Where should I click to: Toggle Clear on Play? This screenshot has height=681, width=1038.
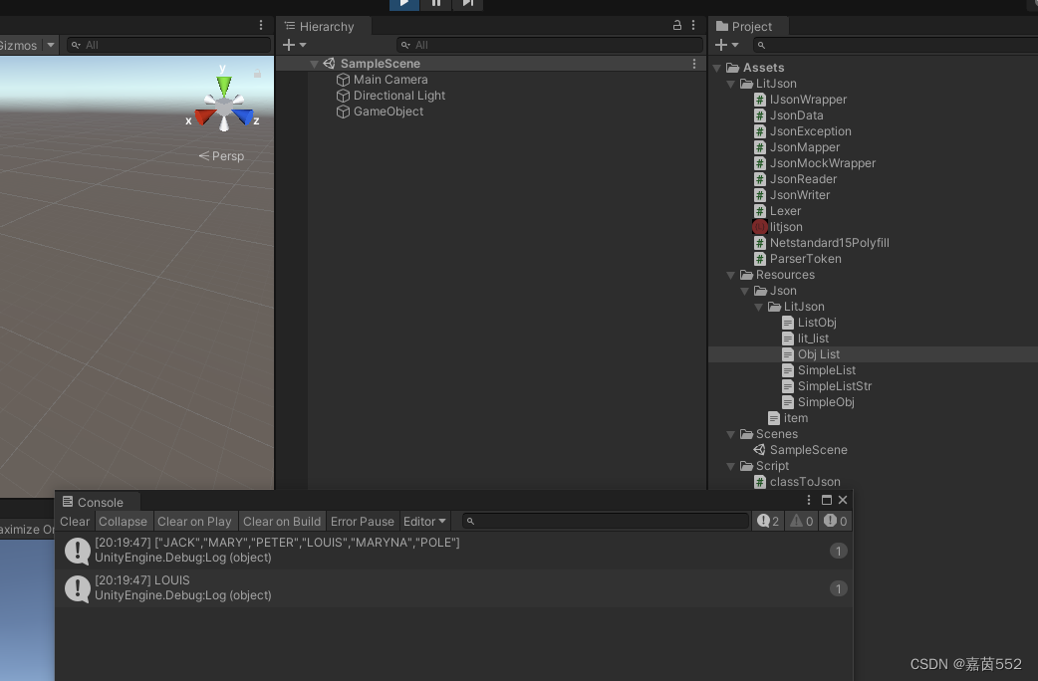click(194, 522)
